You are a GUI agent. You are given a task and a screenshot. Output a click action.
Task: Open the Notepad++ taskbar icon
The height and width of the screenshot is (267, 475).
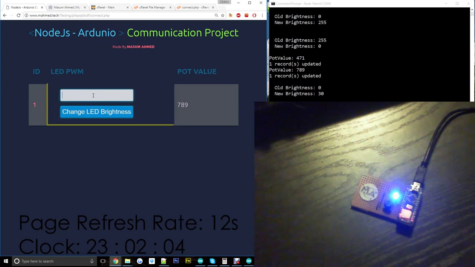pos(164,261)
